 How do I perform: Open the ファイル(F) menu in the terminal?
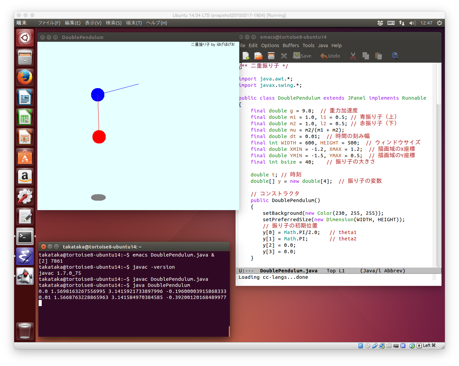pos(49,23)
